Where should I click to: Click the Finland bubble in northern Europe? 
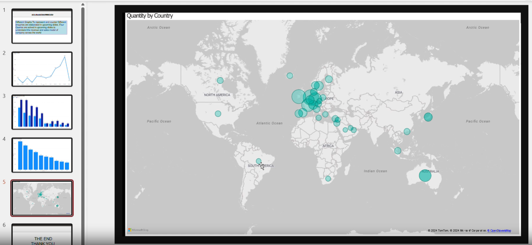[329, 79]
